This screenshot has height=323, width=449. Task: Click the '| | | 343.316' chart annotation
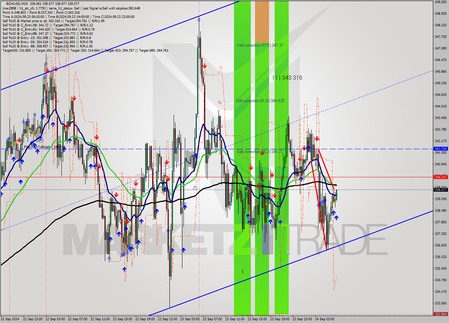click(287, 78)
